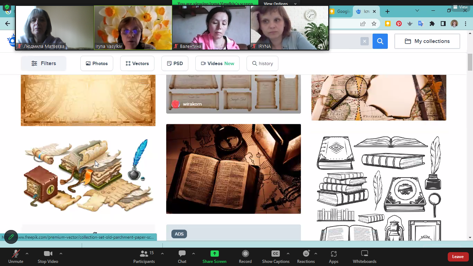The height and width of the screenshot is (266, 473).
Task: Select the Vectors filter tab
Action: click(x=137, y=63)
